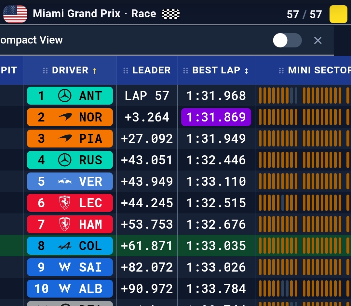Grab the MINI SECTOR column drag handle

pos(281,70)
